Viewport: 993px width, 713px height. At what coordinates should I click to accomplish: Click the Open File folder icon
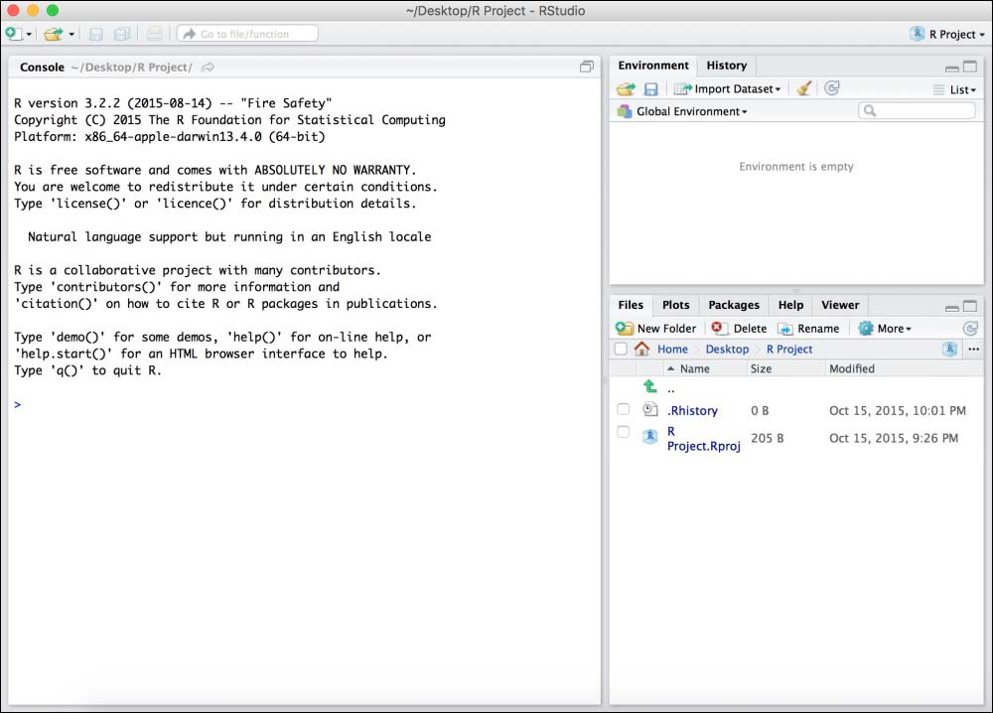click(x=54, y=34)
